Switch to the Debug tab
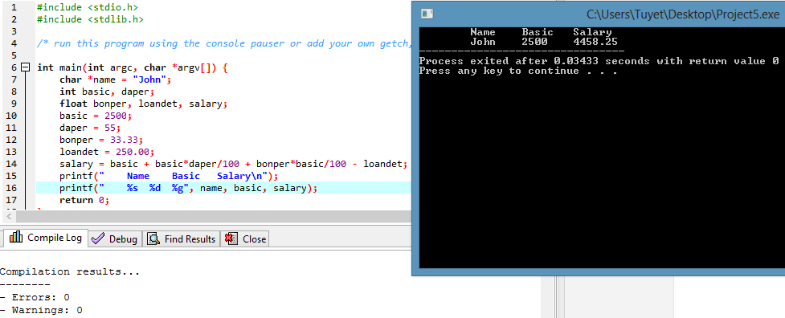 (x=115, y=239)
